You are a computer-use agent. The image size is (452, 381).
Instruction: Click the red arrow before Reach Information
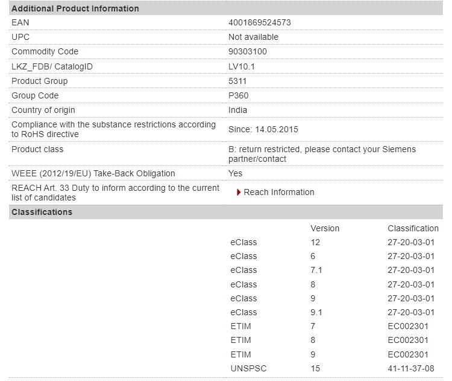[239, 193]
